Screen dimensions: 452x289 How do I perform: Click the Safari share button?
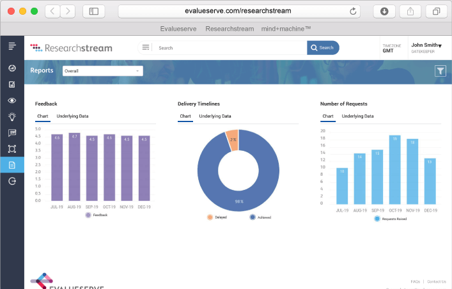coord(410,12)
